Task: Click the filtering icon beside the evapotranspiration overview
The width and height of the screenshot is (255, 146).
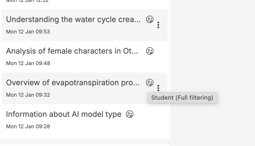Action: click(150, 83)
